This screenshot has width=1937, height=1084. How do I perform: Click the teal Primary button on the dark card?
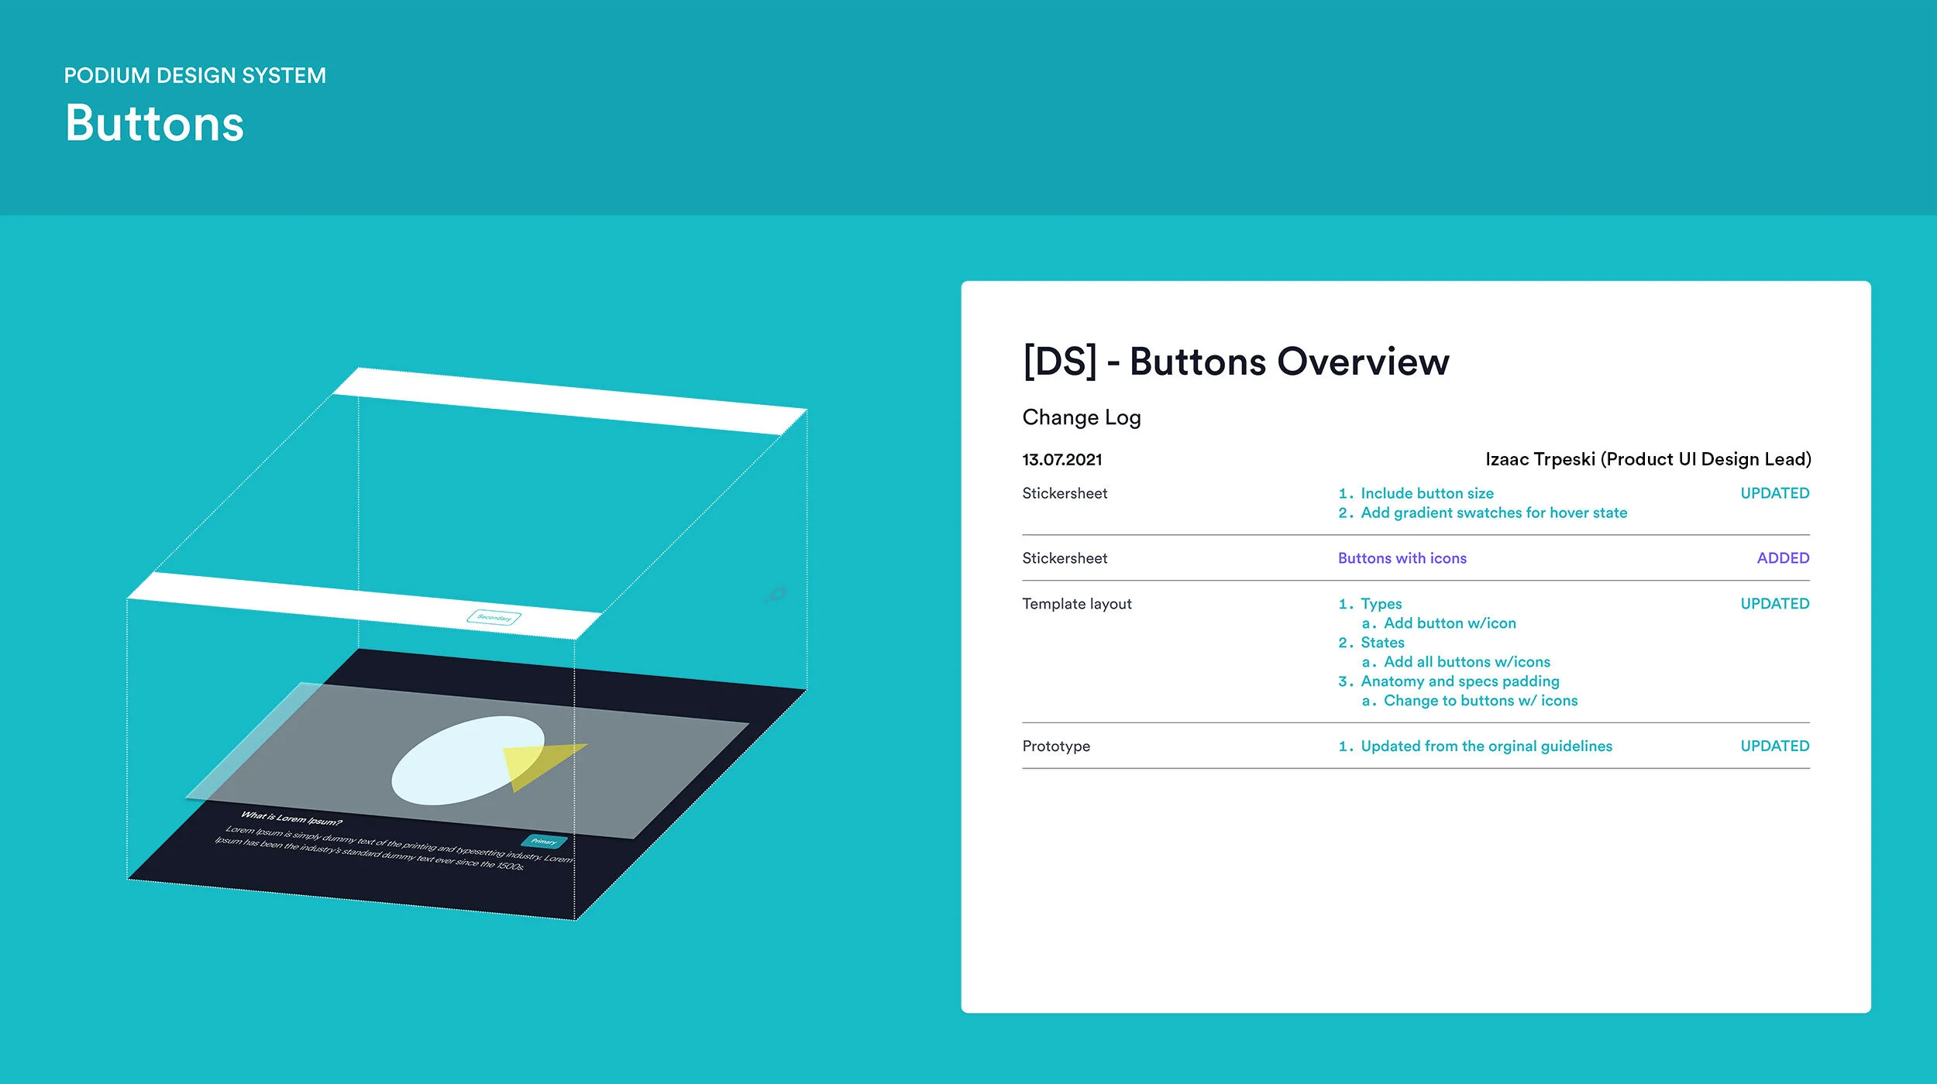click(x=544, y=841)
